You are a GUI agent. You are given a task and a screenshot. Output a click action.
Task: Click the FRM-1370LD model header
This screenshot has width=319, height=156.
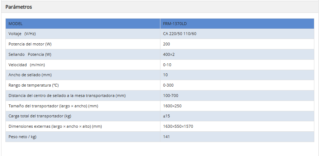pyautogui.click(x=175, y=24)
